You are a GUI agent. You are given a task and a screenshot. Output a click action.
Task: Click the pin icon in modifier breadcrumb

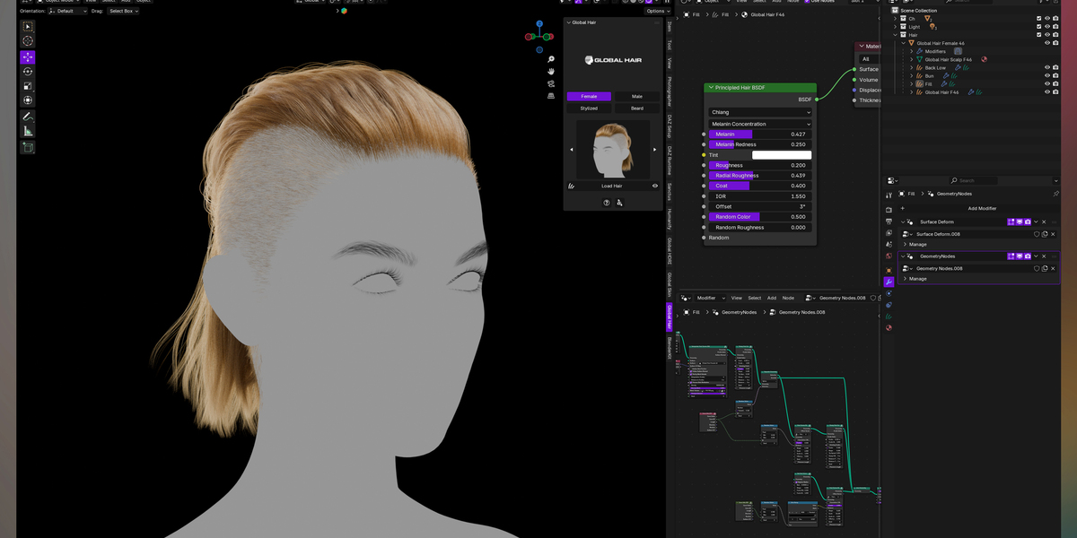coord(1055,194)
